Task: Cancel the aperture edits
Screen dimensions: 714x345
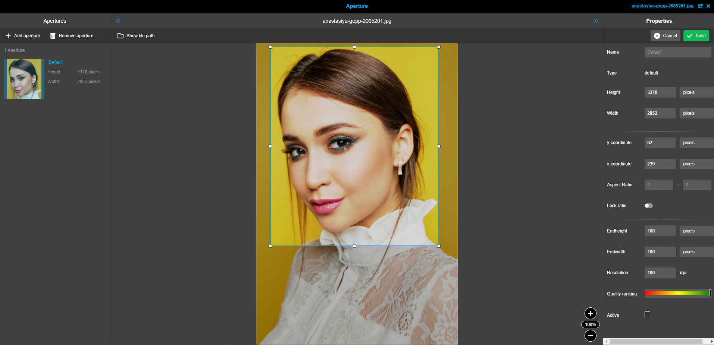Action: click(665, 36)
